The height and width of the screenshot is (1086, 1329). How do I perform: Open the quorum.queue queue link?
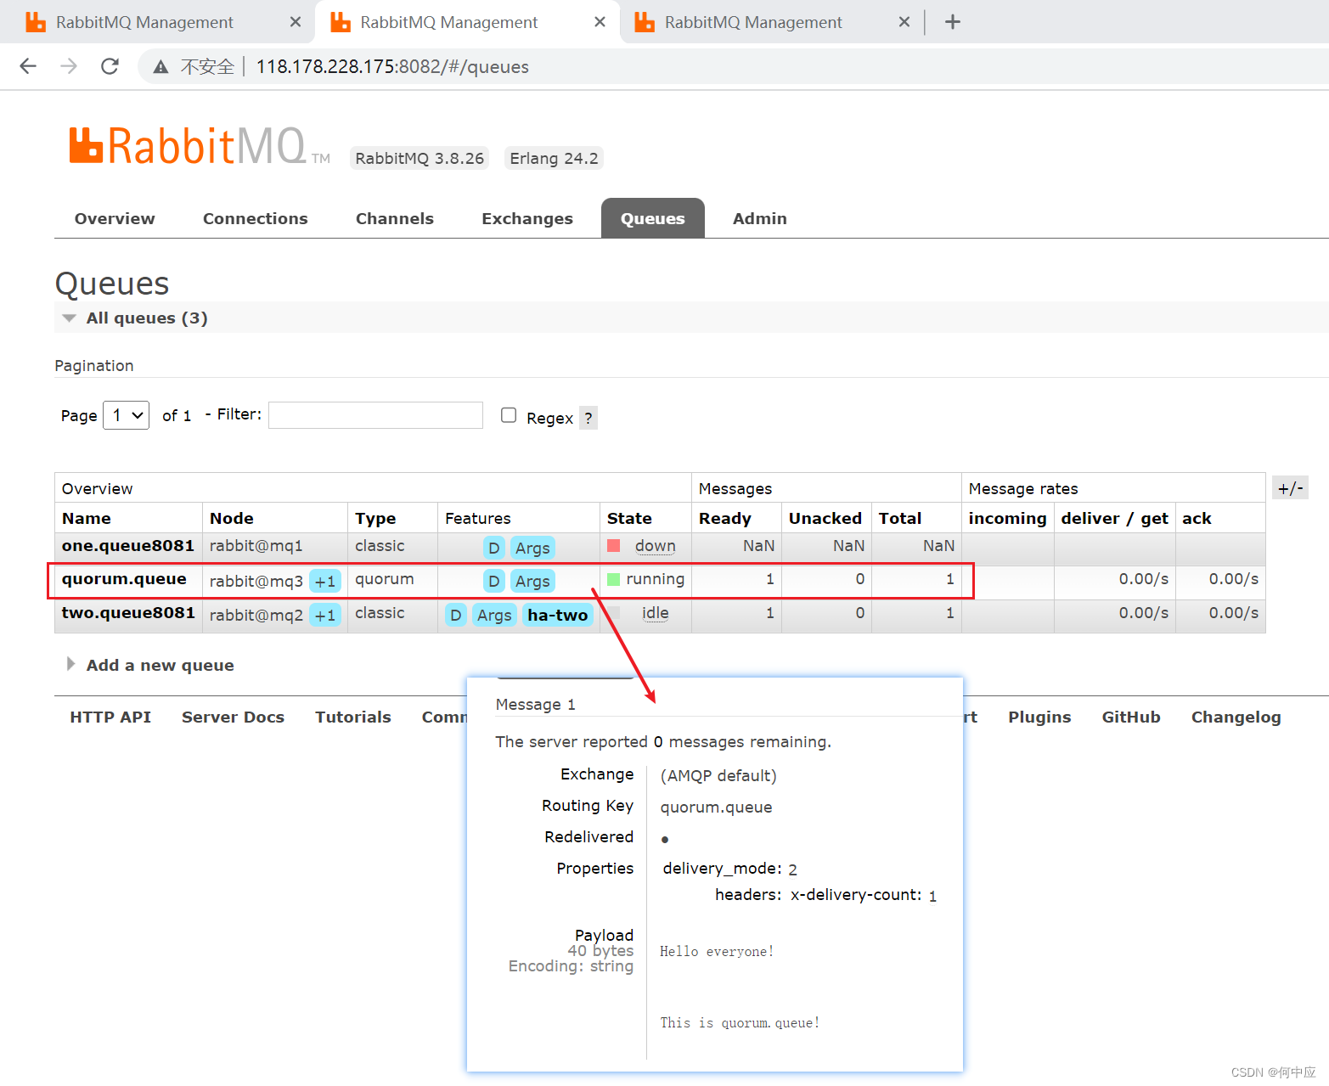(x=124, y=578)
